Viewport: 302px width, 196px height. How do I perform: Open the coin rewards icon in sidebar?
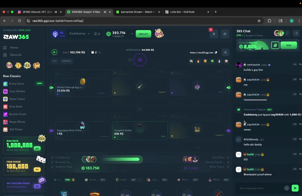18,66
